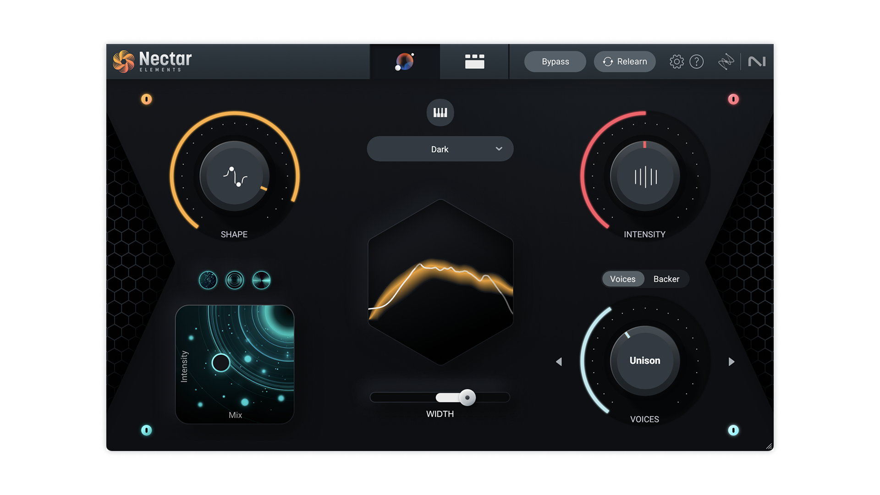Click the right arrow beside the Unison knob

[x=732, y=362]
